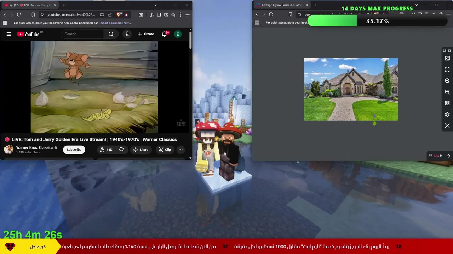
Task: Open Leo AI sparkle icon
Action: click(173, 14)
